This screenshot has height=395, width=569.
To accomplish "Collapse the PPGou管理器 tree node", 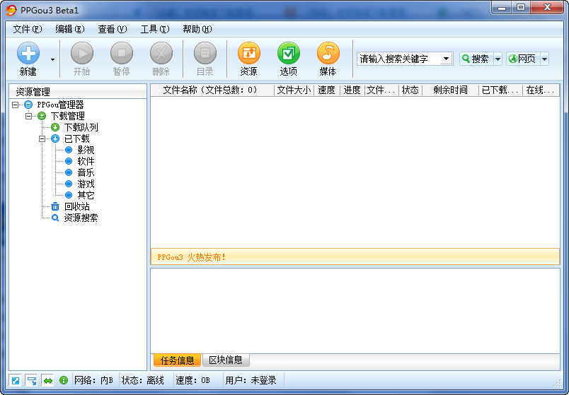I will 16,105.
